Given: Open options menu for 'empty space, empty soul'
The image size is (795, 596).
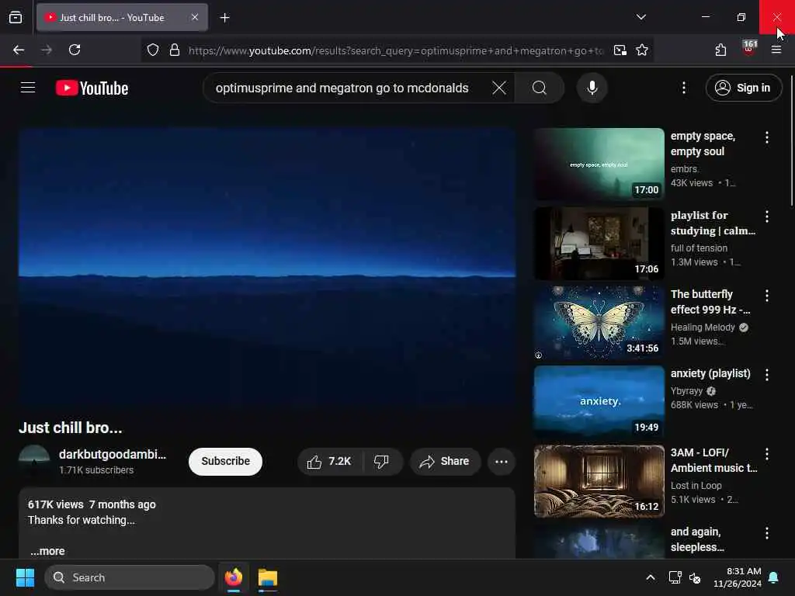Looking at the screenshot, I should [x=766, y=137].
